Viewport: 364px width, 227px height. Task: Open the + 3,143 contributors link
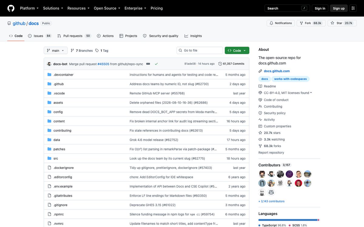271,201
